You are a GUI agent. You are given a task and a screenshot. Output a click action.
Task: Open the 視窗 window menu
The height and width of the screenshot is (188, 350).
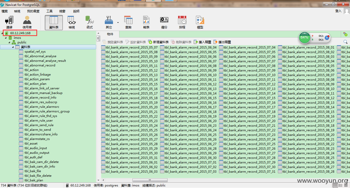62,11
